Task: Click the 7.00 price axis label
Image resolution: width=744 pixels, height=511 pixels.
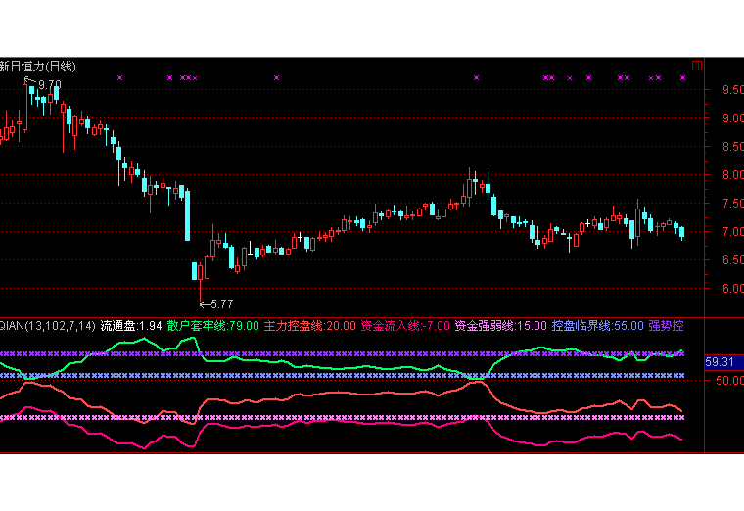Action: 731,232
